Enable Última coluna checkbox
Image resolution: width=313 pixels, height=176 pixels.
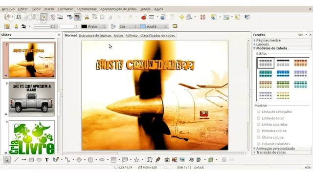[x=259, y=137]
